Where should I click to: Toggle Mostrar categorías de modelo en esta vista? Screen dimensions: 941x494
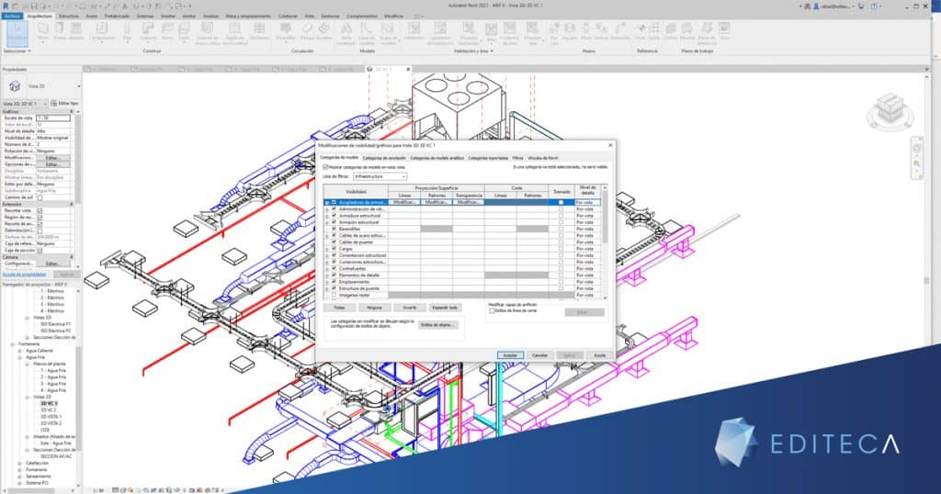pyautogui.click(x=326, y=167)
